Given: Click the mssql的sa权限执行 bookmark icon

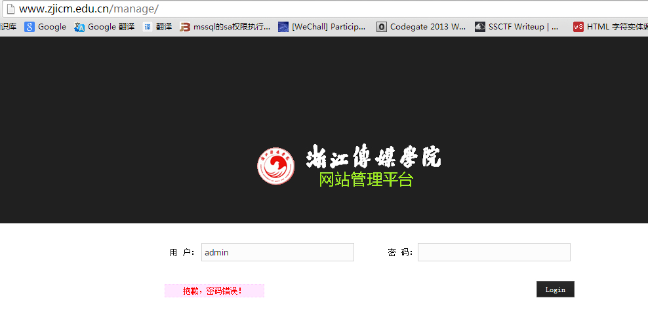Looking at the screenshot, I should (x=185, y=27).
